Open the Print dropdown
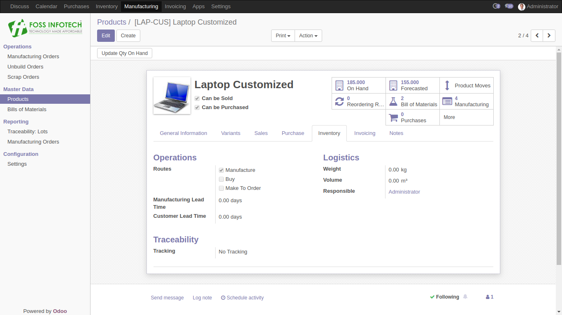 283,36
